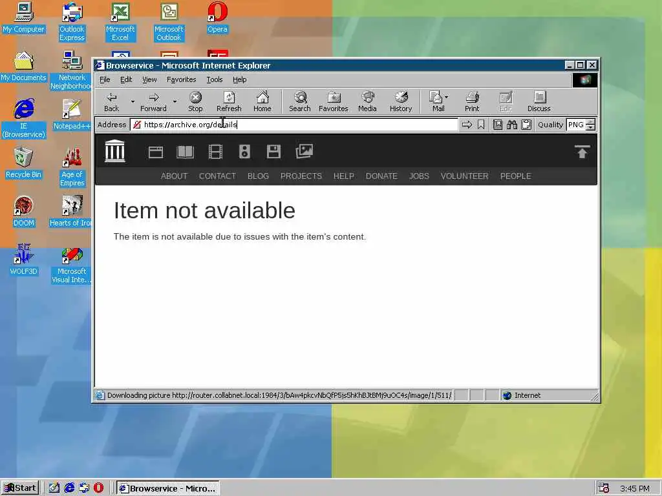Follow the VOLUNTEER link
The width and height of the screenshot is (662, 496).
click(464, 176)
